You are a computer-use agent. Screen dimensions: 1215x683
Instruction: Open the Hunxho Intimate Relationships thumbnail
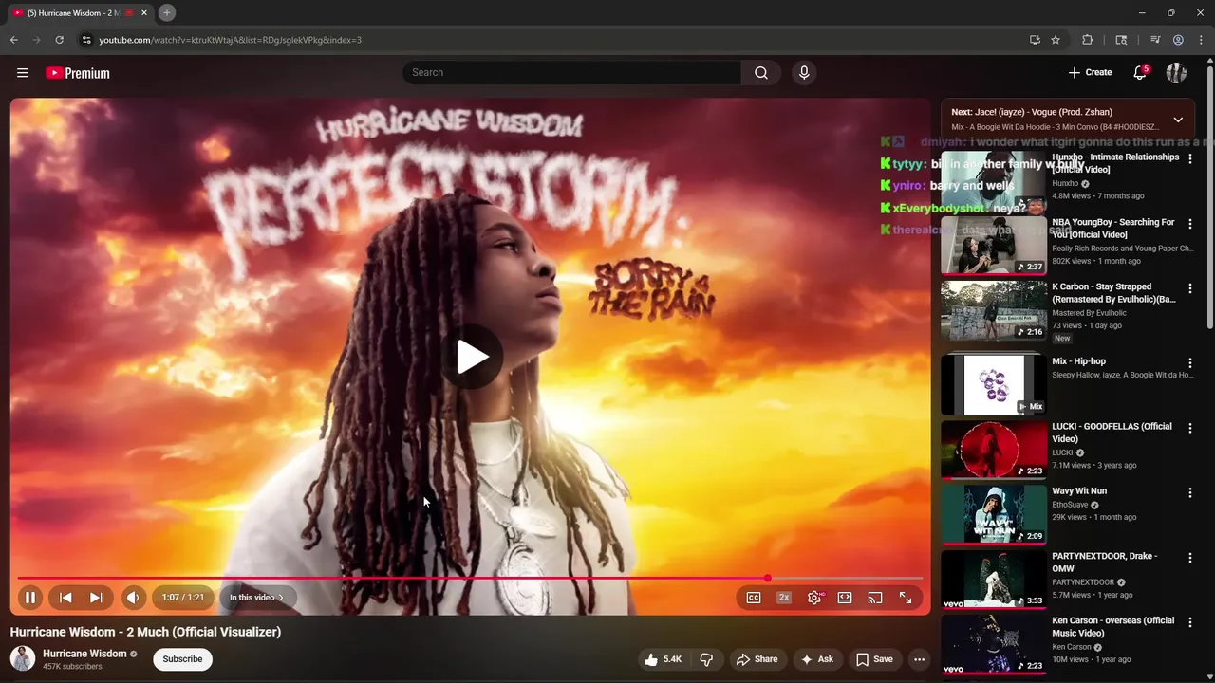(993, 179)
